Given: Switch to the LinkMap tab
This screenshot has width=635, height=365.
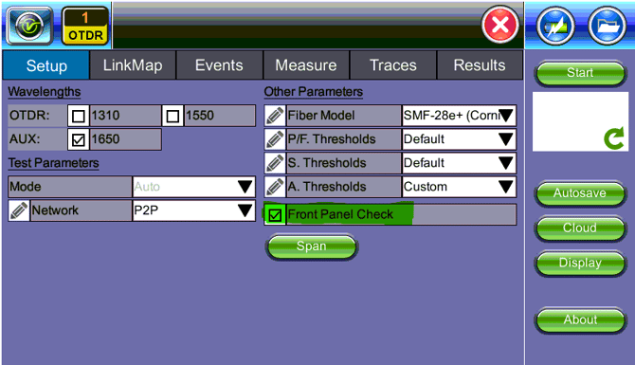Looking at the screenshot, I should coord(133,65).
